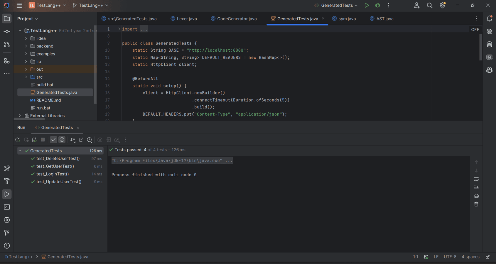
Task: Collapse GeneratedTests test results node
Action: point(20,151)
